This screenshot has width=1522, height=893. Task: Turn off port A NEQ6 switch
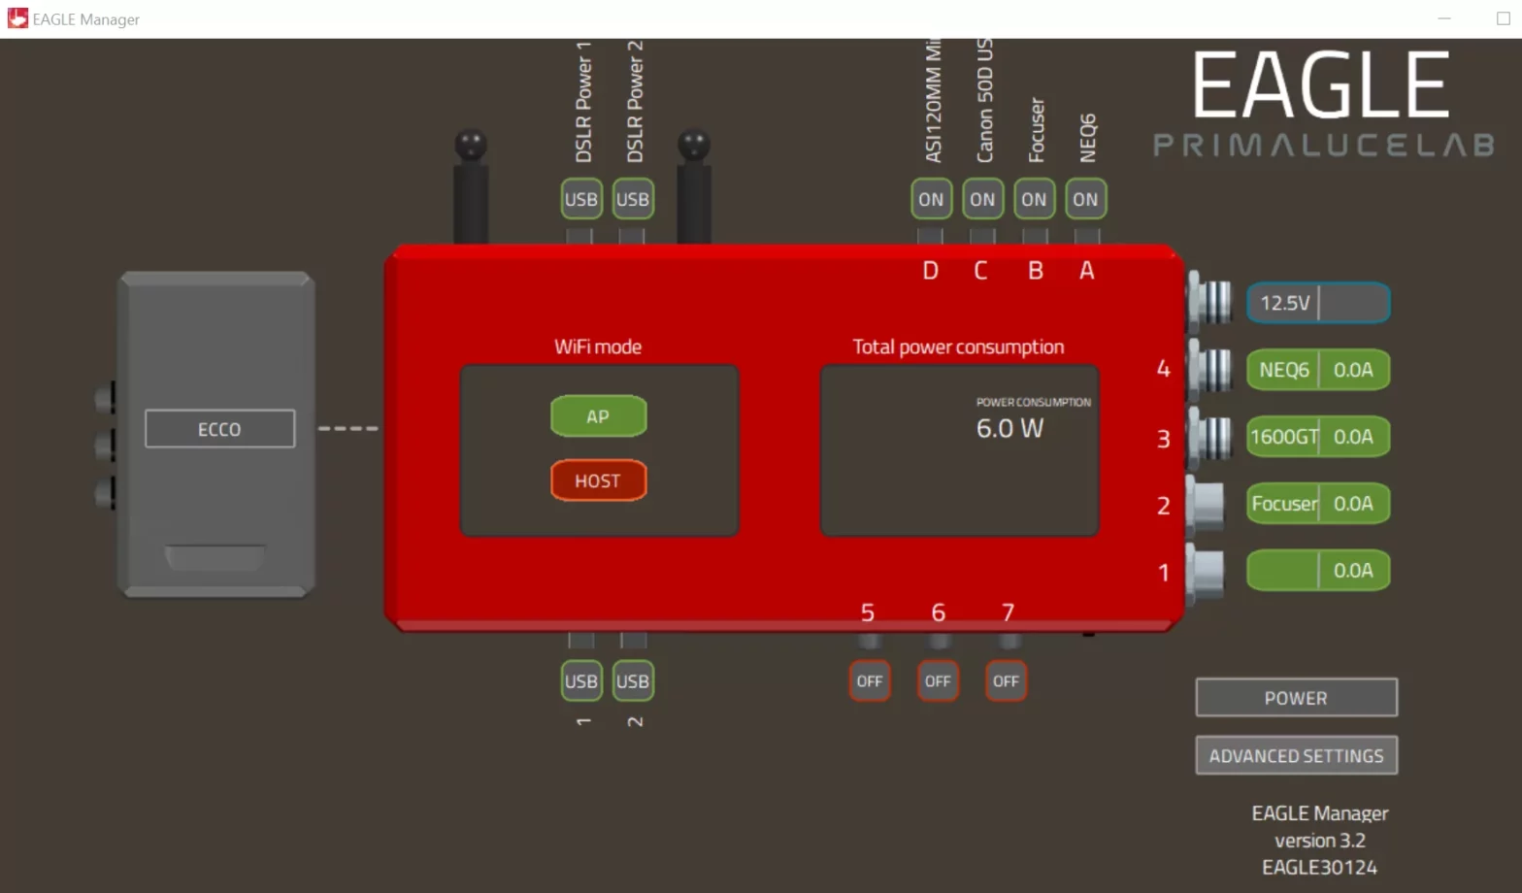pyautogui.click(x=1085, y=199)
